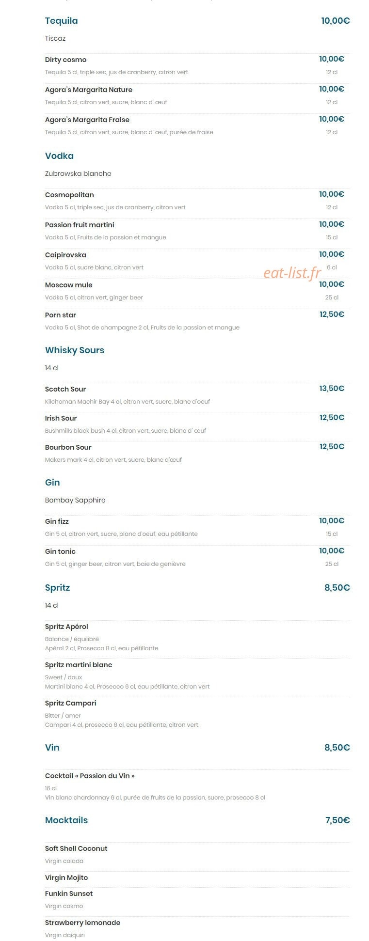Open the Moscow mule entry
Screen dimensions: 369x941
pos(68,285)
